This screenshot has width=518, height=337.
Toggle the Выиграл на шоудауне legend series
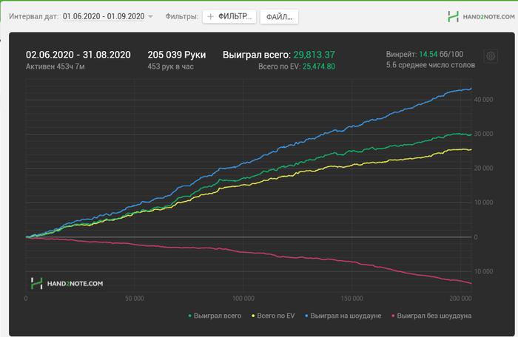click(343, 316)
